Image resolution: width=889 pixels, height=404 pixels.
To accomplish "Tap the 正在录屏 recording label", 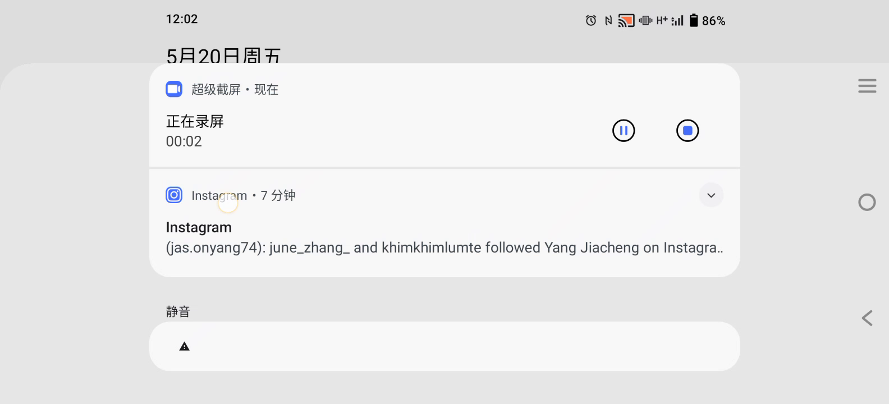I will (x=195, y=121).
